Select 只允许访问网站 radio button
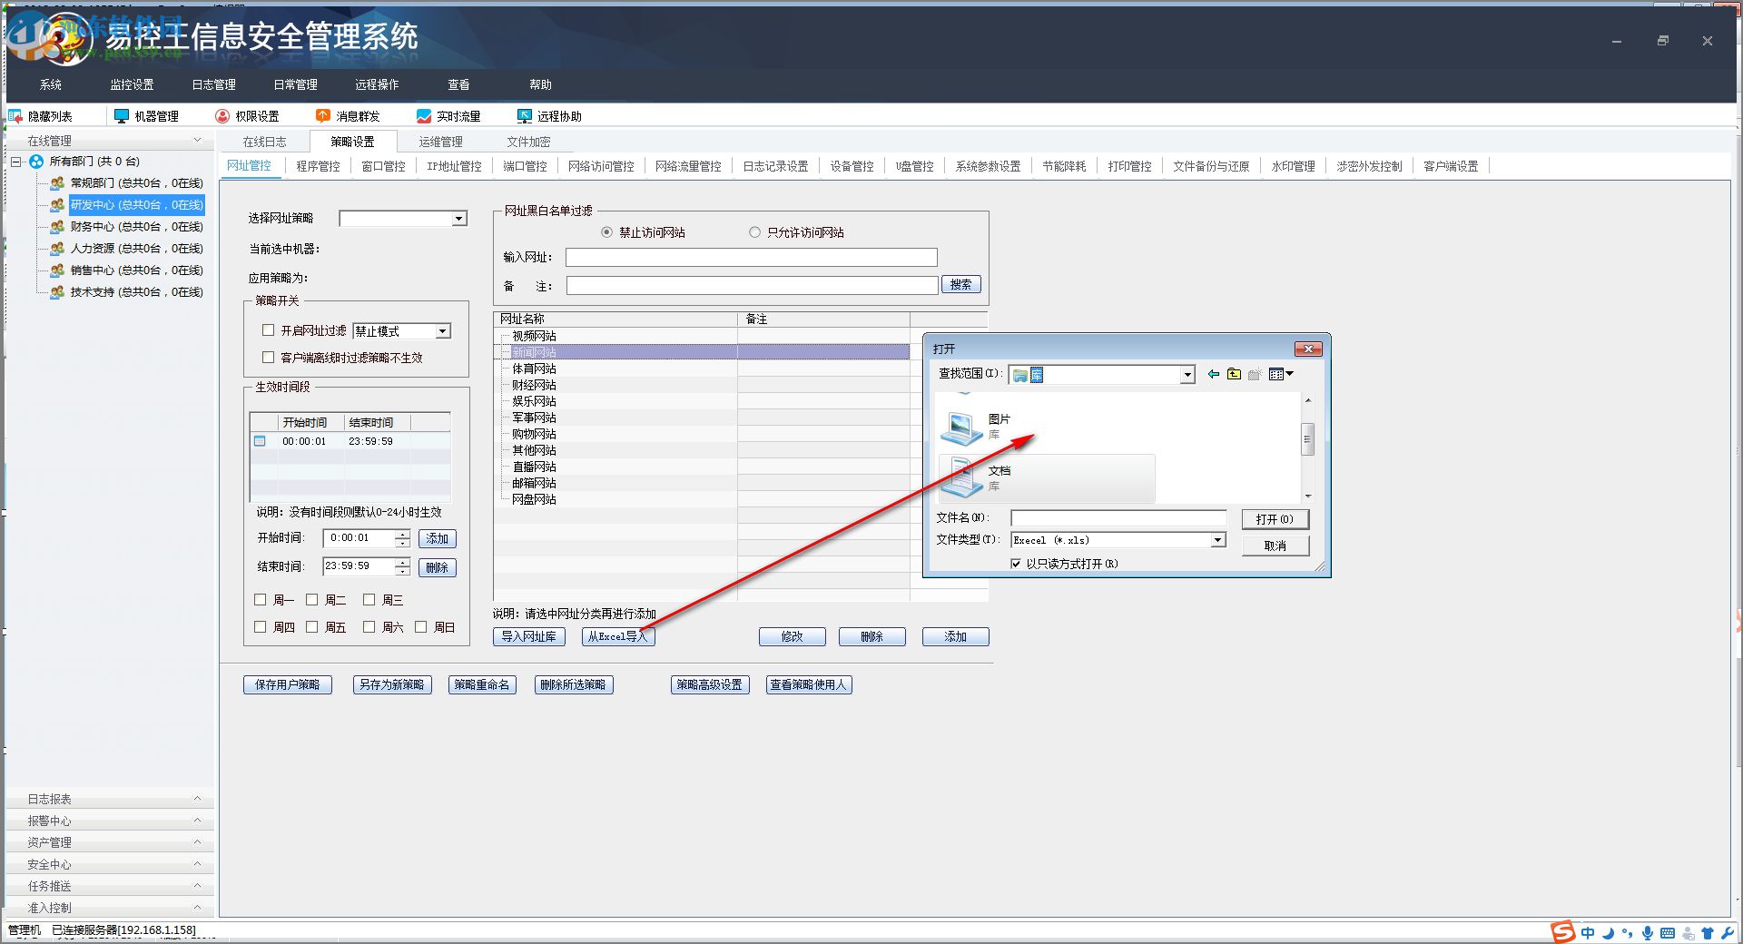Viewport: 1743px width, 944px height. (x=754, y=232)
